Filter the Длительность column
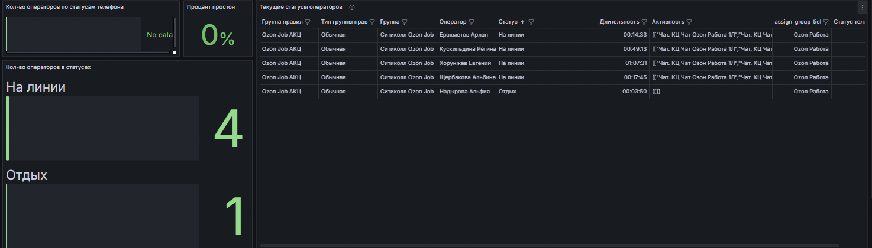Viewport: 872px width, 248px height. (644, 22)
